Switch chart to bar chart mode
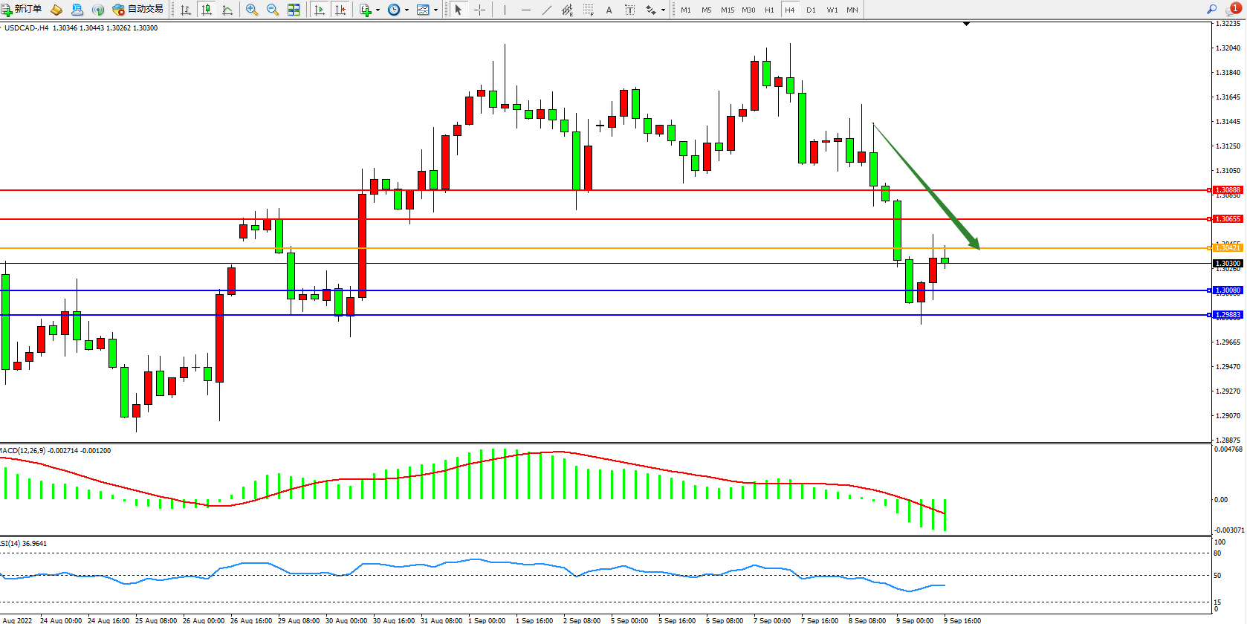This screenshot has height=624, width=1247. point(186,10)
